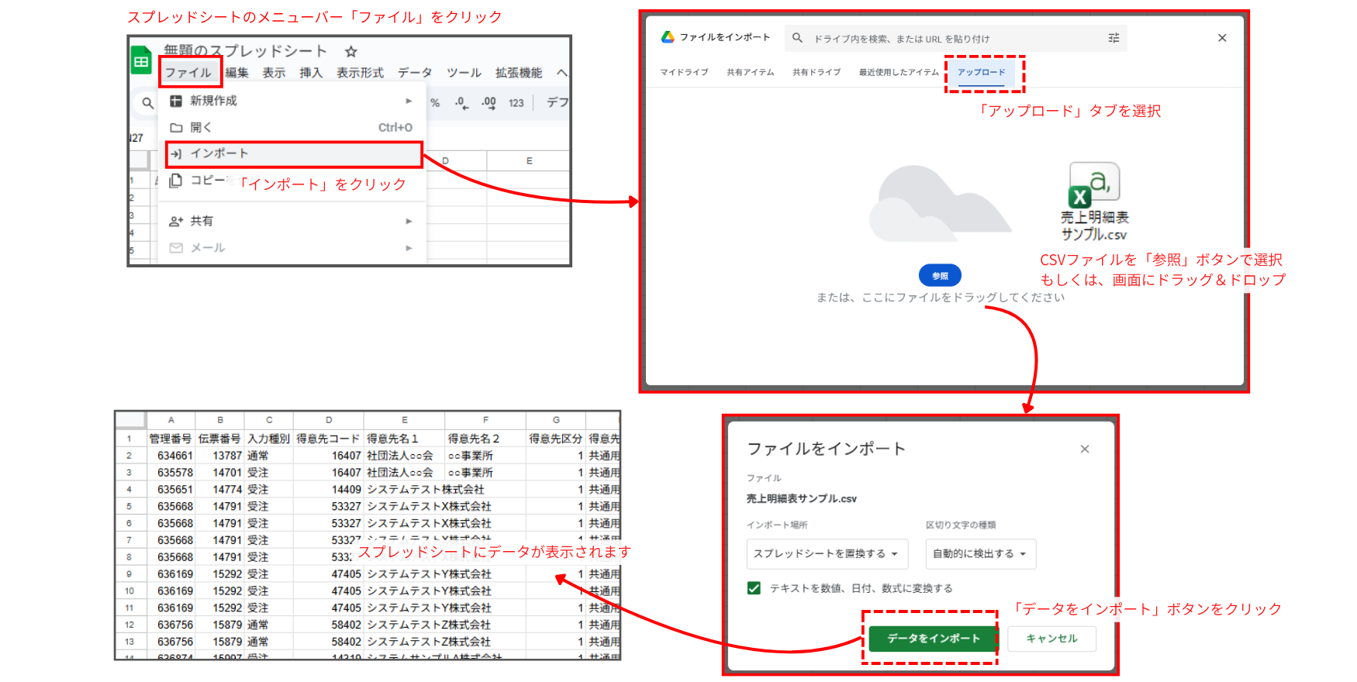Toggle テキストを数値、日付、数式に変換する checkbox
The image size is (1357, 682).
(x=754, y=588)
